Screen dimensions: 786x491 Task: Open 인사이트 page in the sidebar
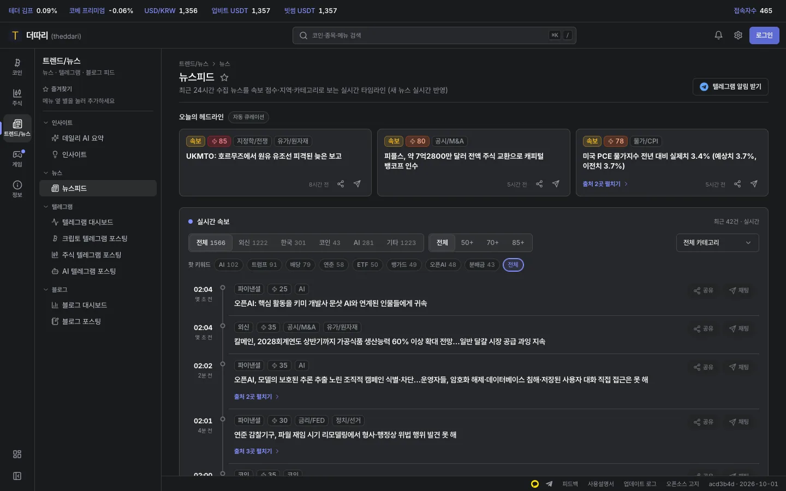[x=98, y=154]
